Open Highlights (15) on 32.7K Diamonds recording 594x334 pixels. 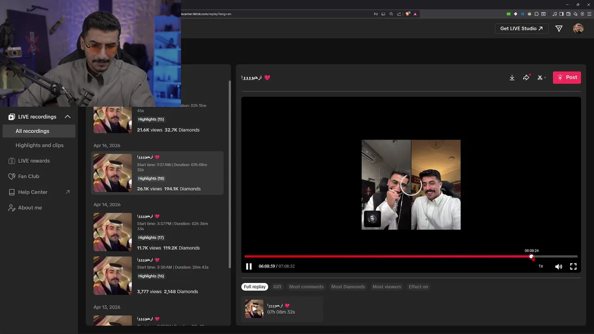[x=151, y=119]
